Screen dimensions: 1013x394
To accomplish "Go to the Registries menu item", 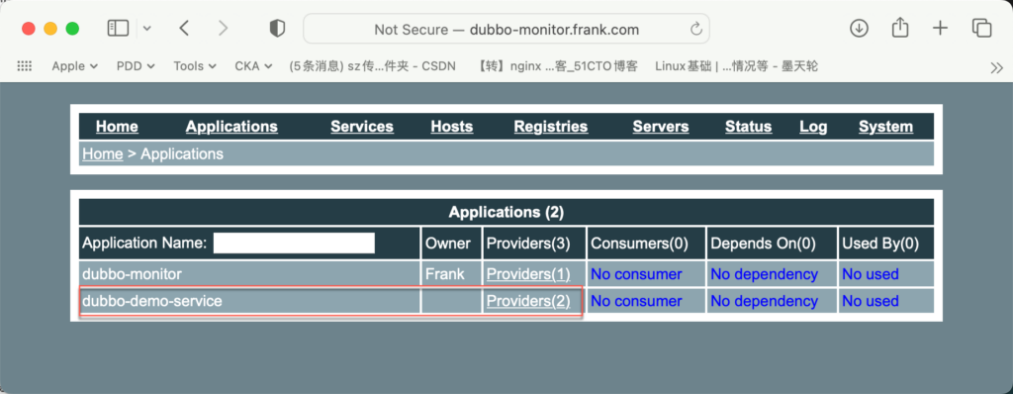I will pos(550,127).
